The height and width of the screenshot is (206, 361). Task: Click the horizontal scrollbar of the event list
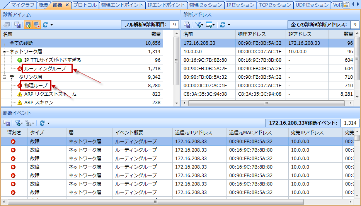pyautogui.click(x=155, y=202)
